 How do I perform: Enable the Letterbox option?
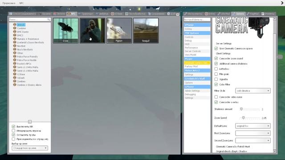(x=216, y=69)
